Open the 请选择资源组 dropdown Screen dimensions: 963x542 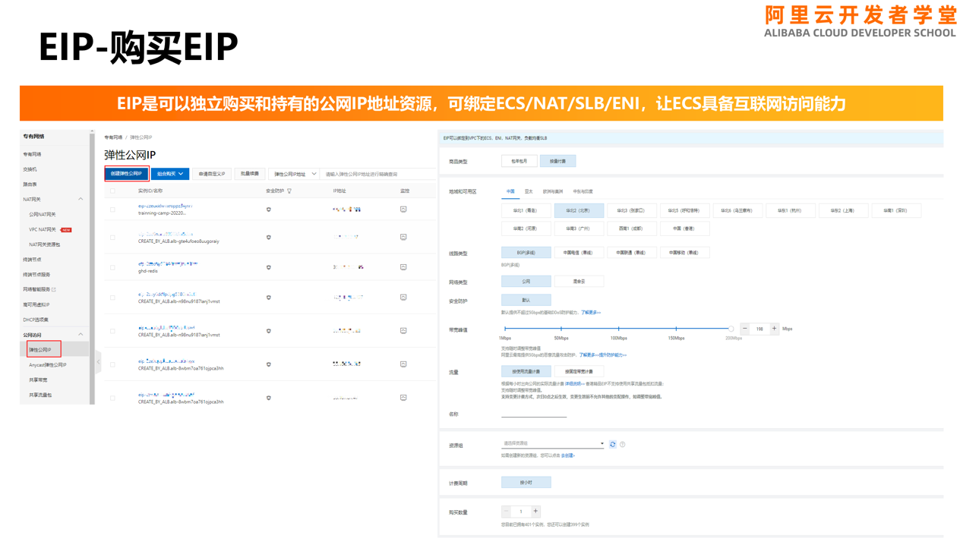coord(551,444)
